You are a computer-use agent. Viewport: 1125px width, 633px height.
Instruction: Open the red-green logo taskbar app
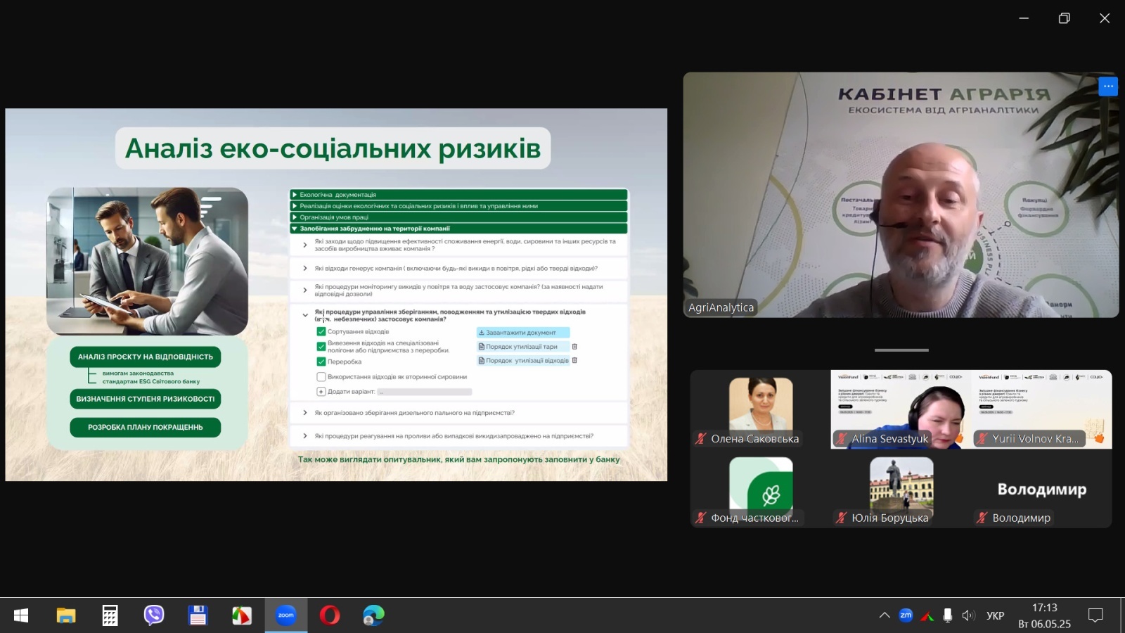click(x=242, y=615)
